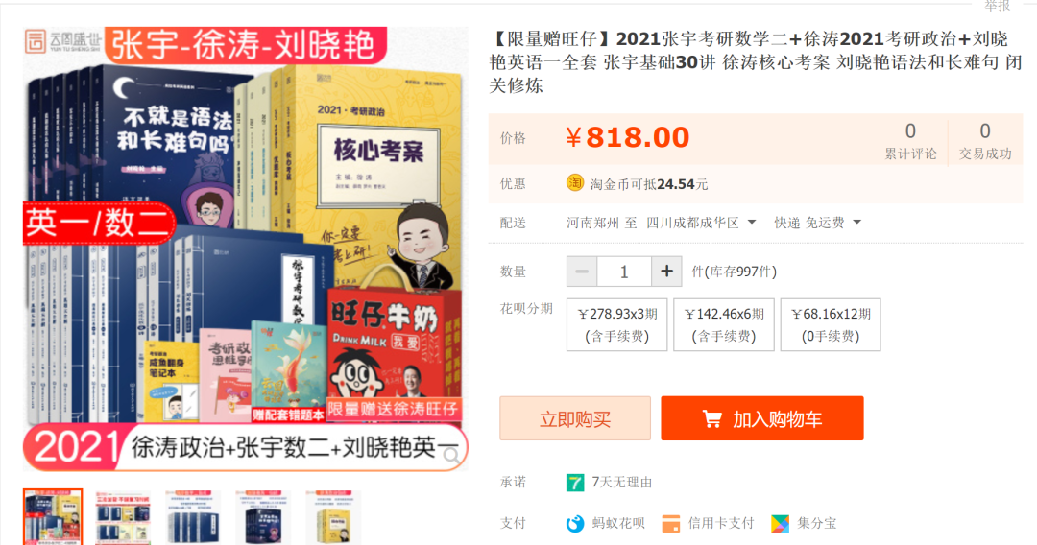Click the Jifenbao colorful icon
This screenshot has height=545, width=1037.
tap(780, 524)
